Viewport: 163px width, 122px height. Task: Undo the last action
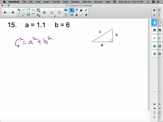coord(19,10)
